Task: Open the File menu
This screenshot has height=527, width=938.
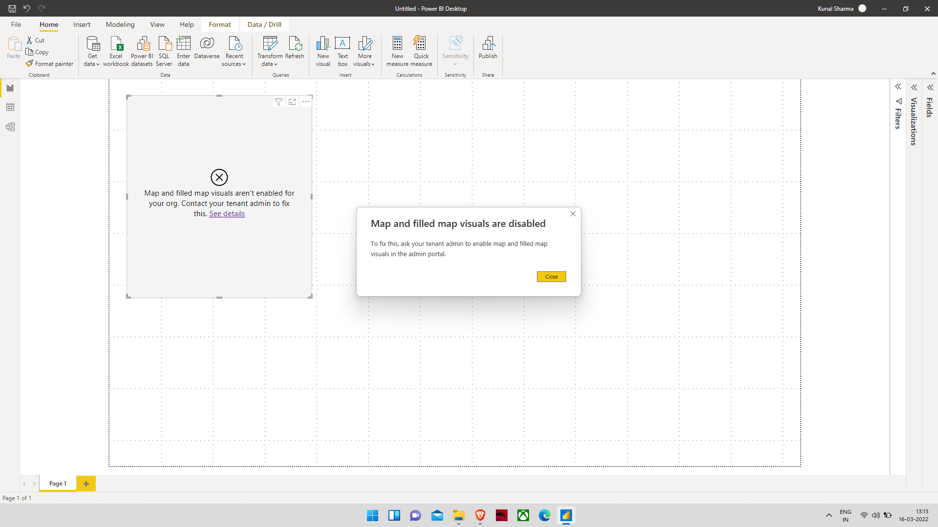Action: pyautogui.click(x=16, y=24)
